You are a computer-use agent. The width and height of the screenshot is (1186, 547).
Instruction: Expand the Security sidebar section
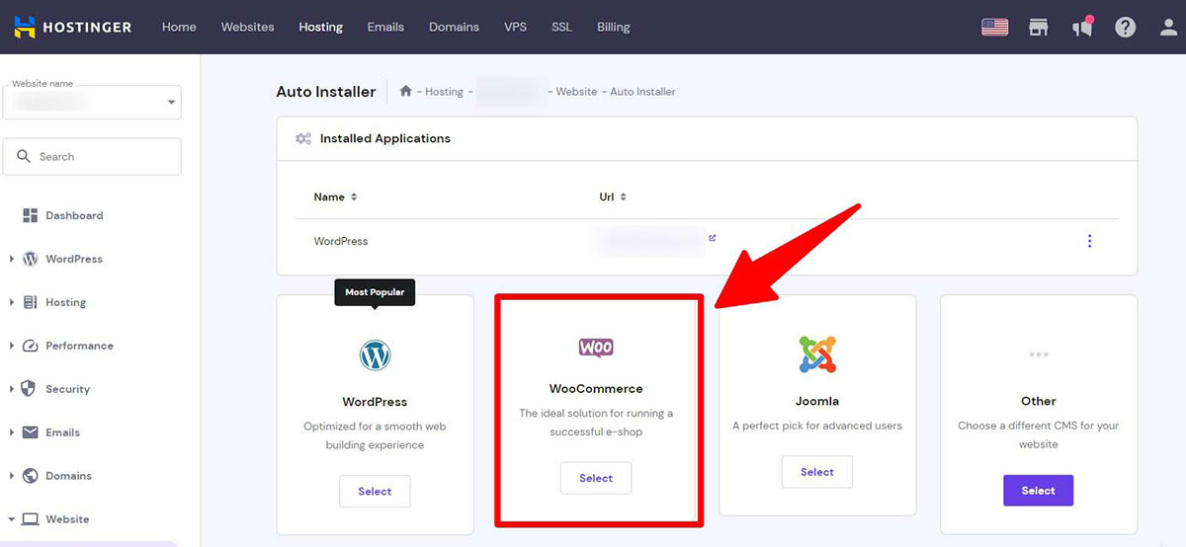pyautogui.click(x=12, y=389)
